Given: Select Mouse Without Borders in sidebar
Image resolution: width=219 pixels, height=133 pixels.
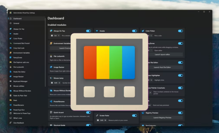Looking at the screenshot, I should click(x=27, y=91).
